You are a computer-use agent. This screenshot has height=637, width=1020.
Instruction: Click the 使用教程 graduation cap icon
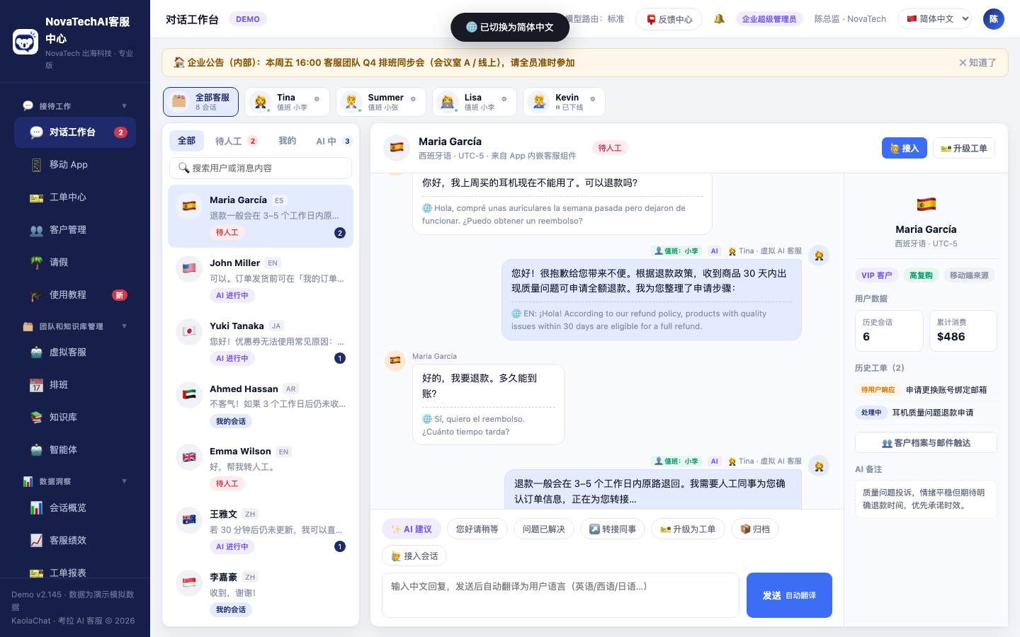(36, 295)
